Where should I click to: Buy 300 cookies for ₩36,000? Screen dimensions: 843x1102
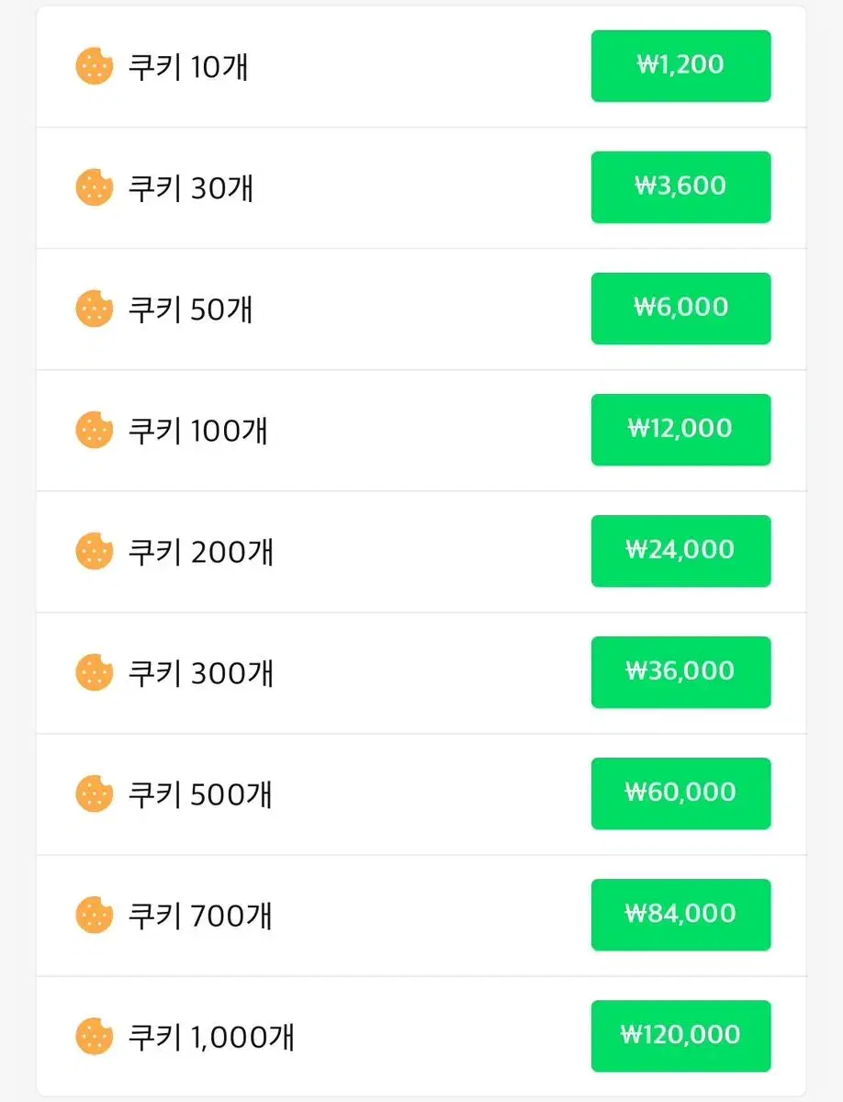click(680, 672)
